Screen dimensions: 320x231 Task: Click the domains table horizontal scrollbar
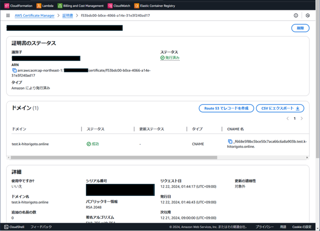coord(114,158)
